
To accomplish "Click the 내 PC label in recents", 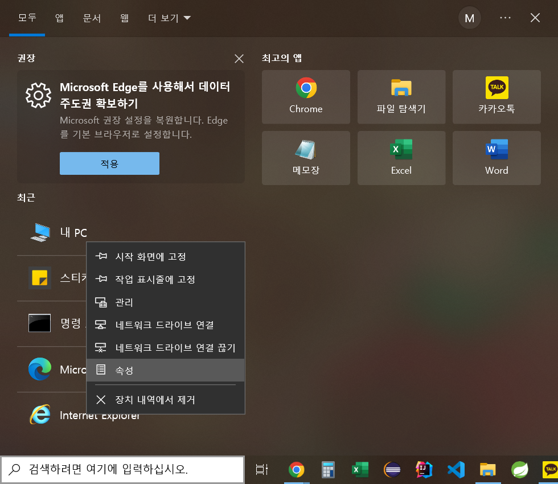I will pos(73,232).
